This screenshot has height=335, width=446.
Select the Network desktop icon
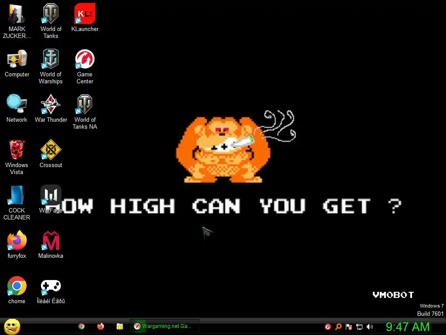click(x=17, y=109)
